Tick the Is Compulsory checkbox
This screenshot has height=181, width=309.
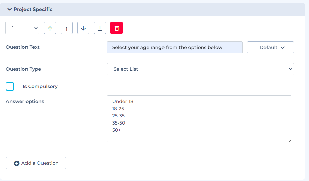[10, 86]
